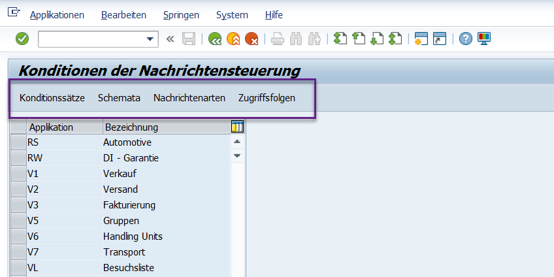Click the cell 'Transport'
554x277 pixels.
click(167, 252)
